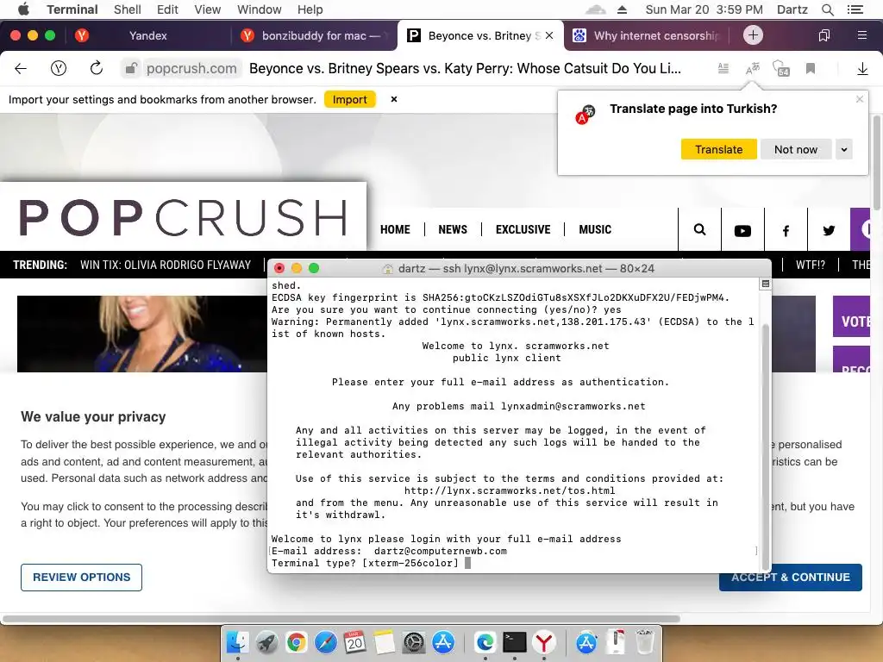Click the eject icon in menu bar
This screenshot has width=883, height=662.
(x=622, y=9)
